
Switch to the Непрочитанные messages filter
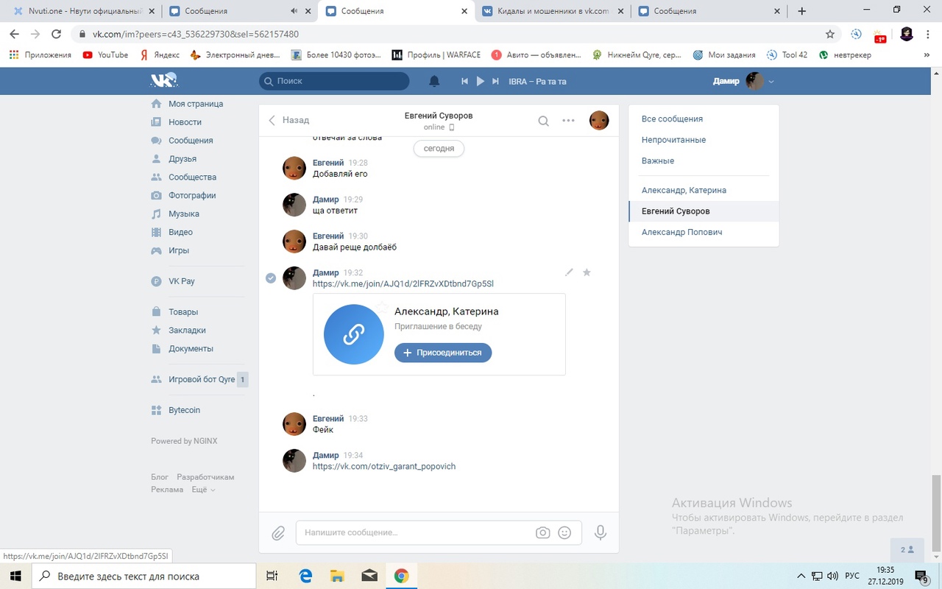[x=673, y=140]
